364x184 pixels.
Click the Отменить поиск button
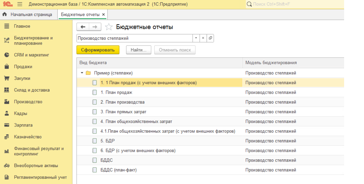coord(175,50)
